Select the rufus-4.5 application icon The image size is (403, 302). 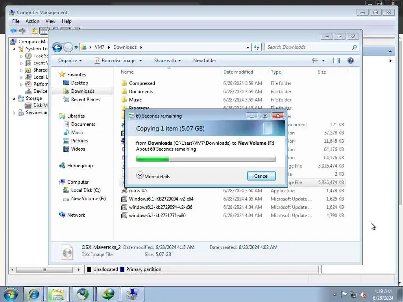pos(124,191)
